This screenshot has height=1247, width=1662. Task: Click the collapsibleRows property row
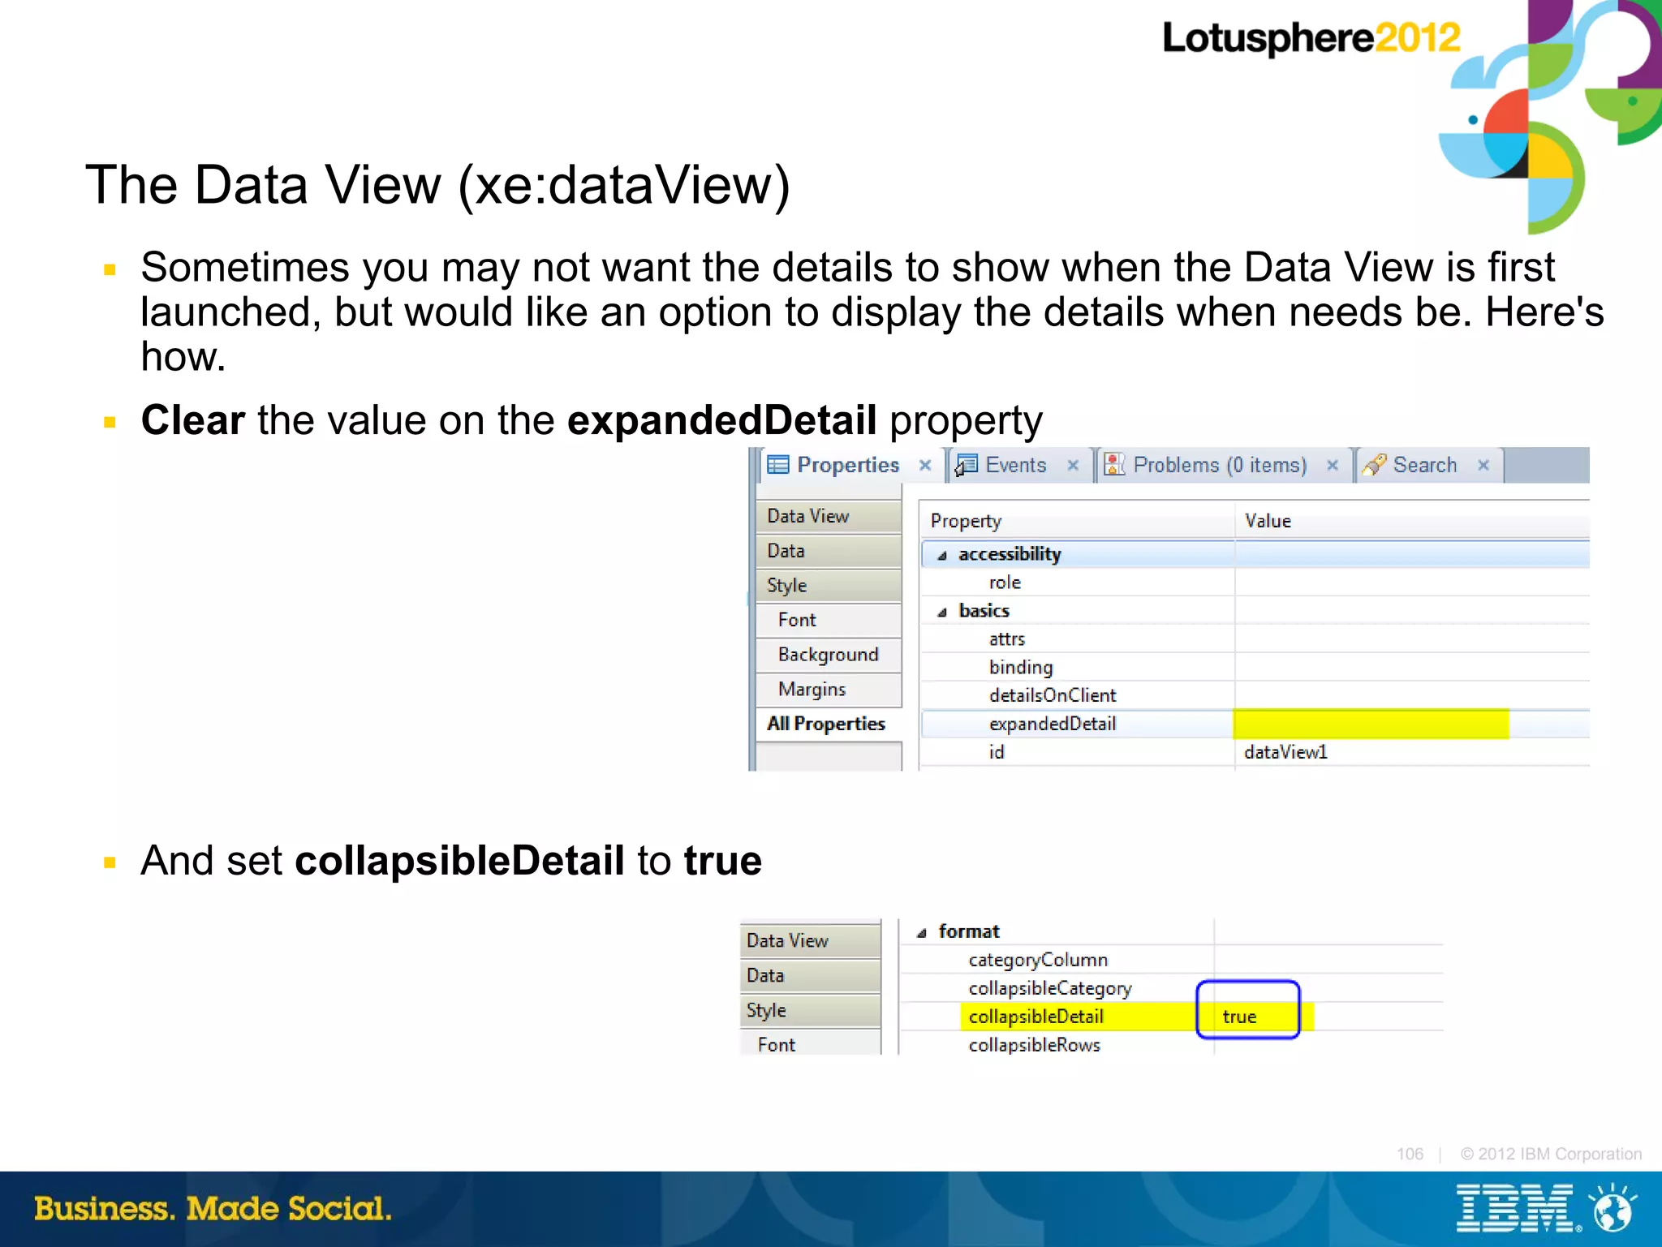1172,1045
